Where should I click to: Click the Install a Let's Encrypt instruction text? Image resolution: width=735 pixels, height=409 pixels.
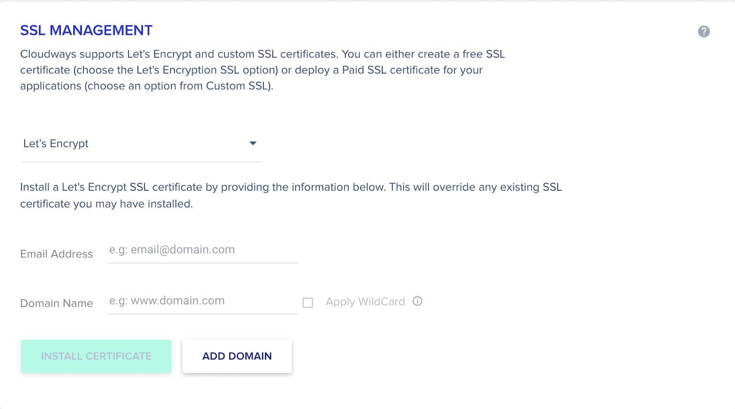pos(291,195)
